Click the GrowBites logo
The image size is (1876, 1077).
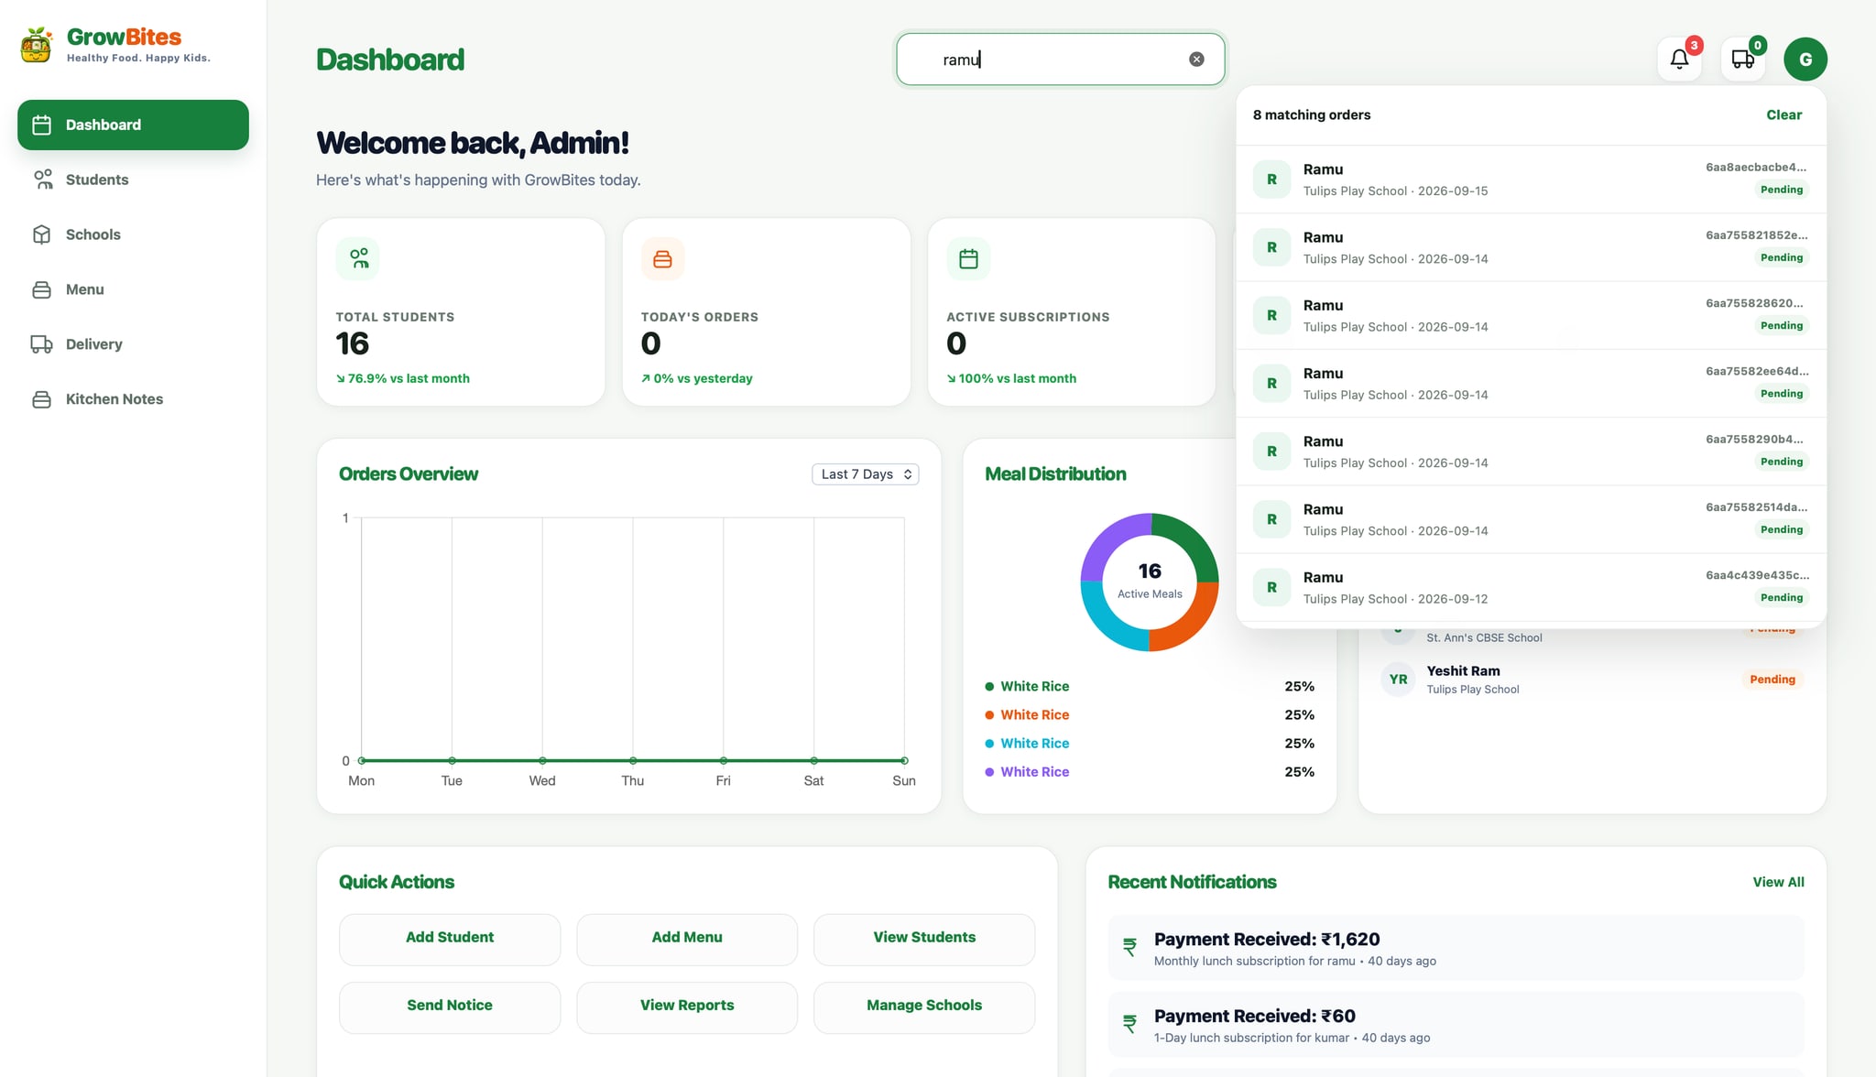click(115, 45)
